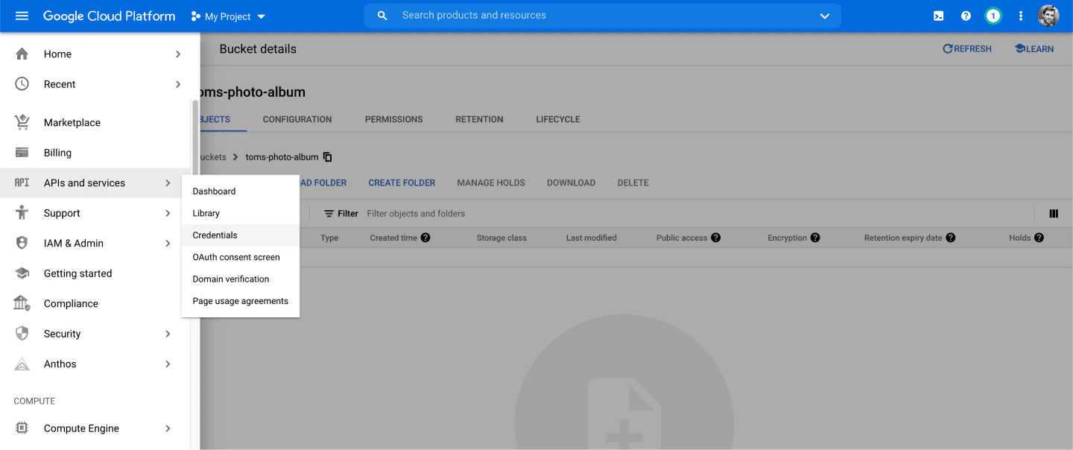Activate the Cloud Shell terminal
Viewport: 1073px width, 450px height.
[937, 16]
